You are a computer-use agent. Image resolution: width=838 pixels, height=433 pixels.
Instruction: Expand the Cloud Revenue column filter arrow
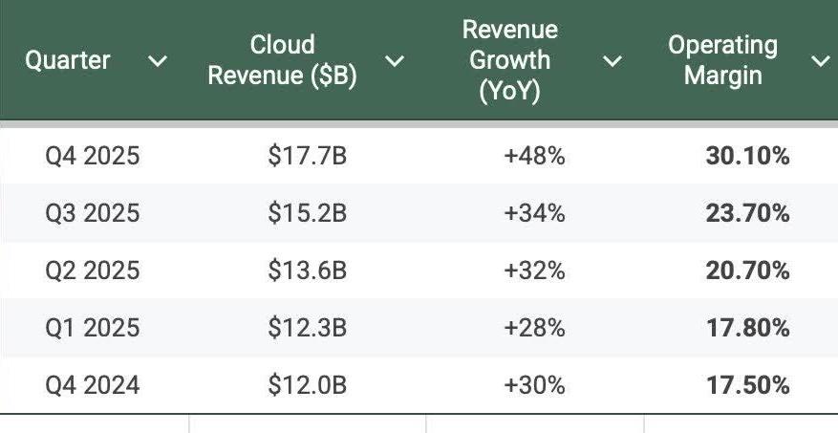tap(394, 61)
